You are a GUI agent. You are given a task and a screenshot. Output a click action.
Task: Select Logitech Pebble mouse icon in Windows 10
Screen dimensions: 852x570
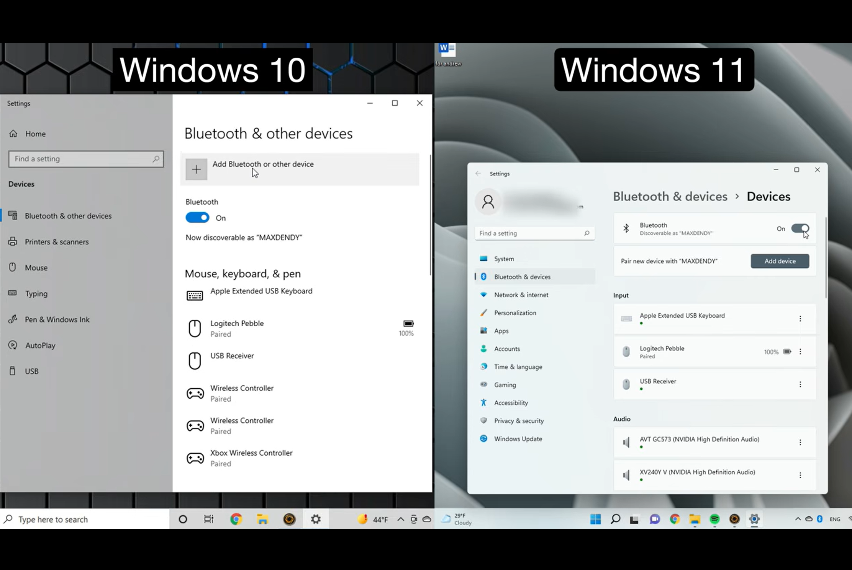195,328
